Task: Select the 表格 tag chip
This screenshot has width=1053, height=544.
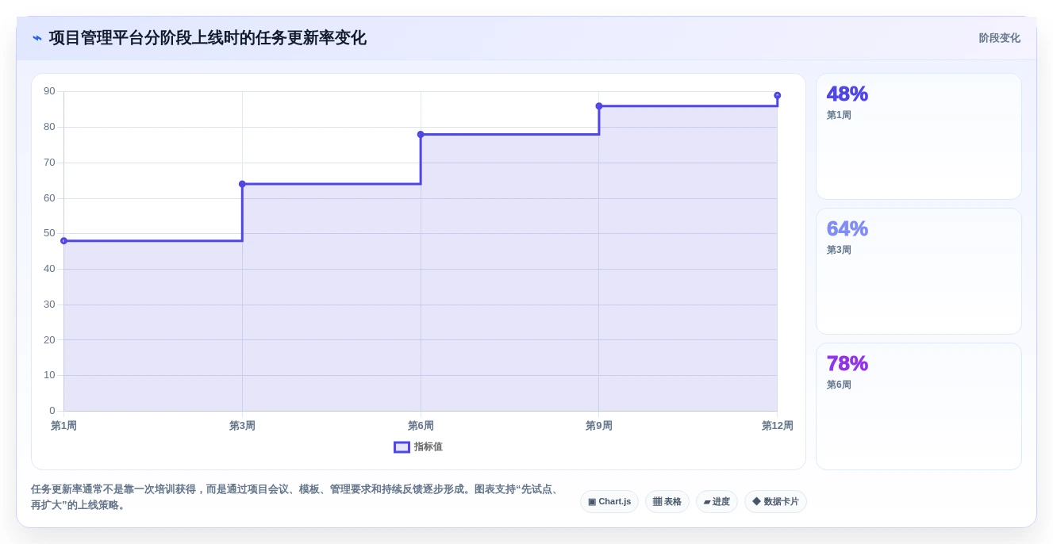Action: click(x=667, y=502)
